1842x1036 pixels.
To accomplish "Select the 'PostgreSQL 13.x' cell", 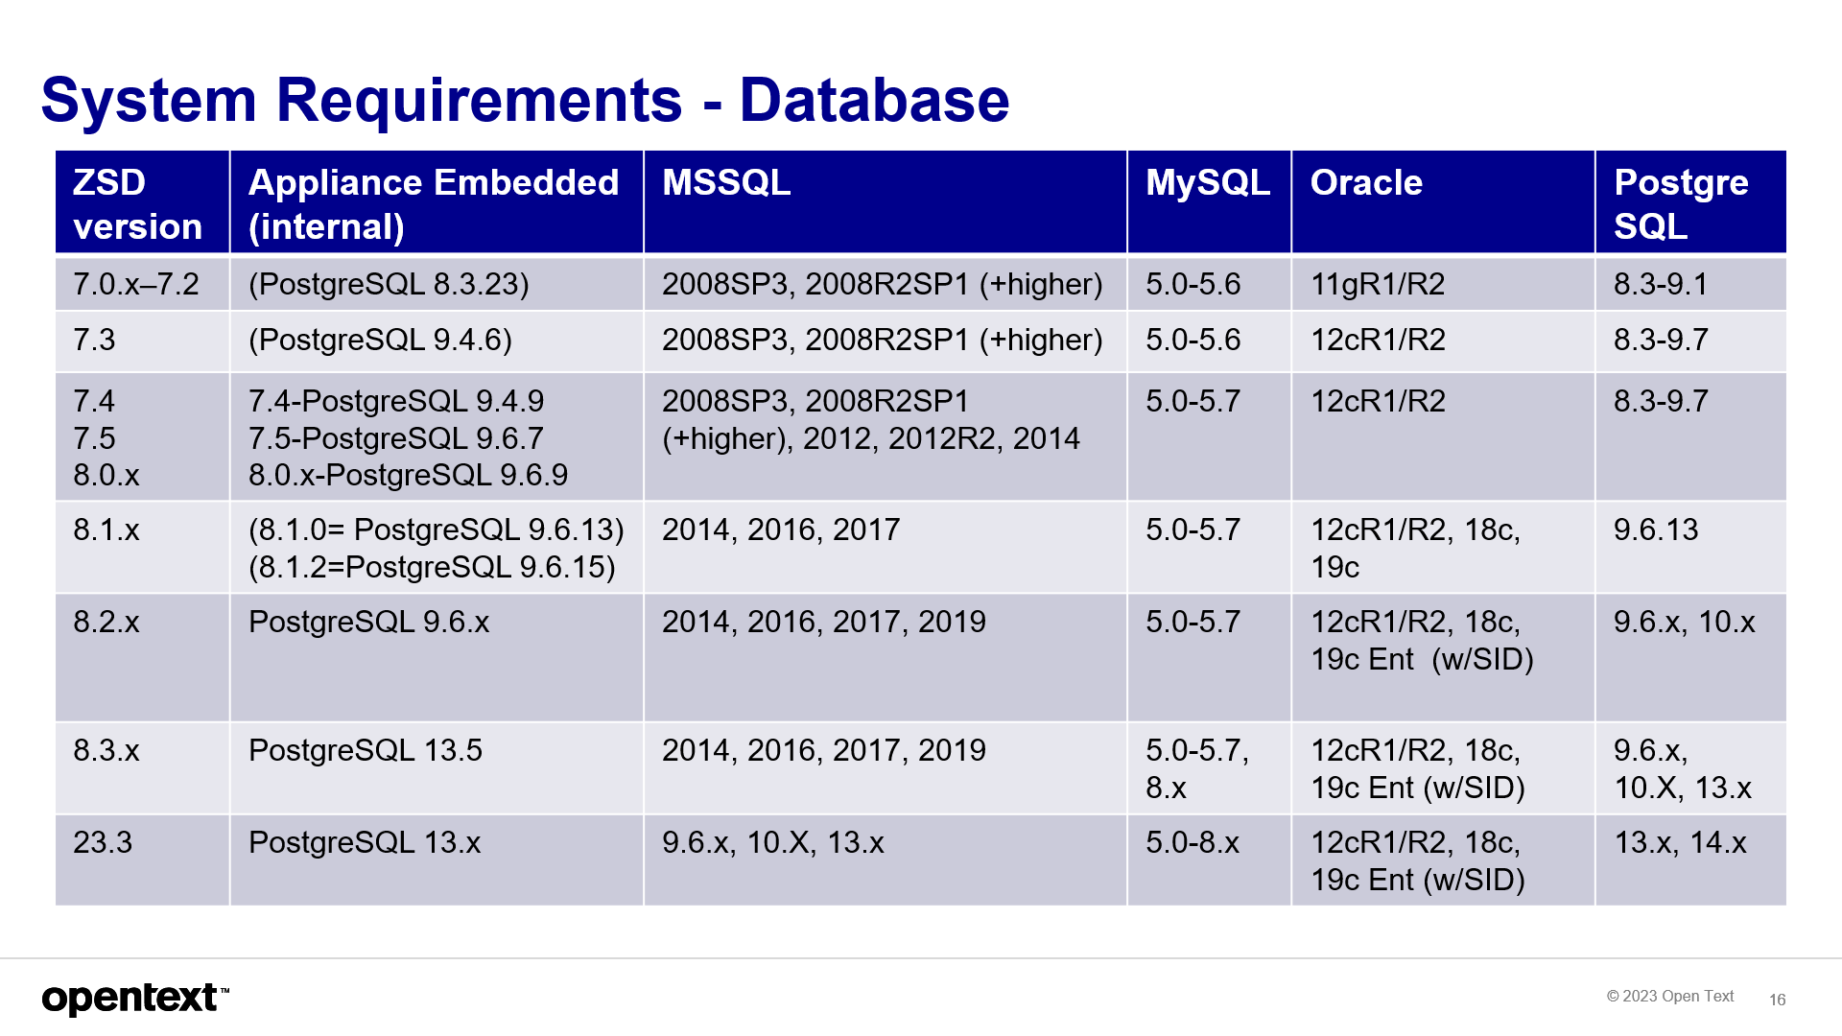I will 437,860.
